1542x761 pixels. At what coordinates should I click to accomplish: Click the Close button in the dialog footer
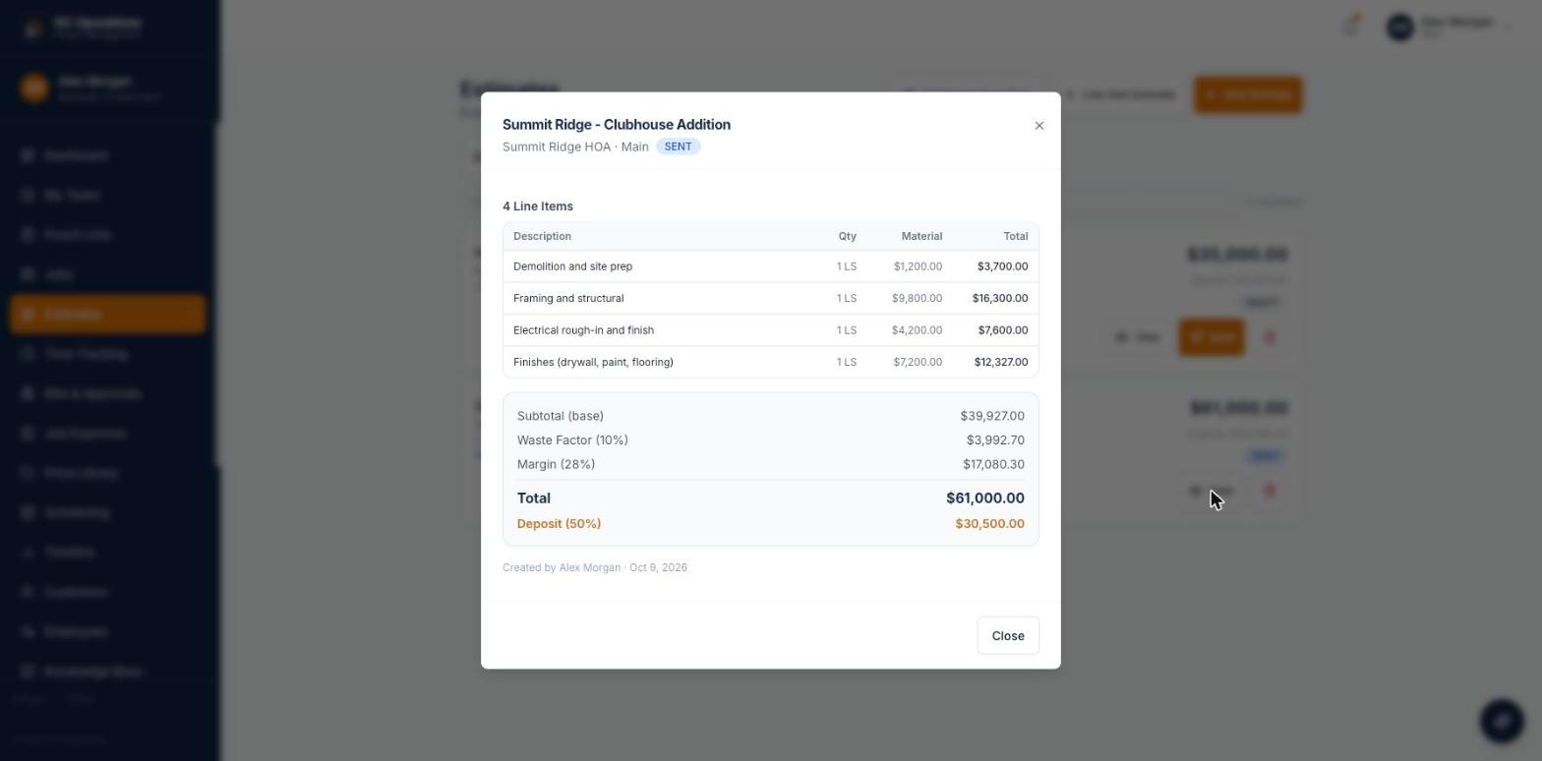[1008, 636]
